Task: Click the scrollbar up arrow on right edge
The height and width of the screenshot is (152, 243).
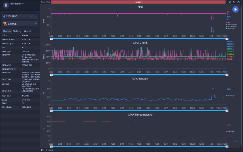Action: pos(241,5)
